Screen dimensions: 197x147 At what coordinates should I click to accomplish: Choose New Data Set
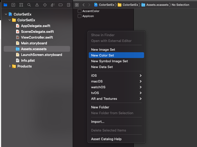(x=116, y=67)
